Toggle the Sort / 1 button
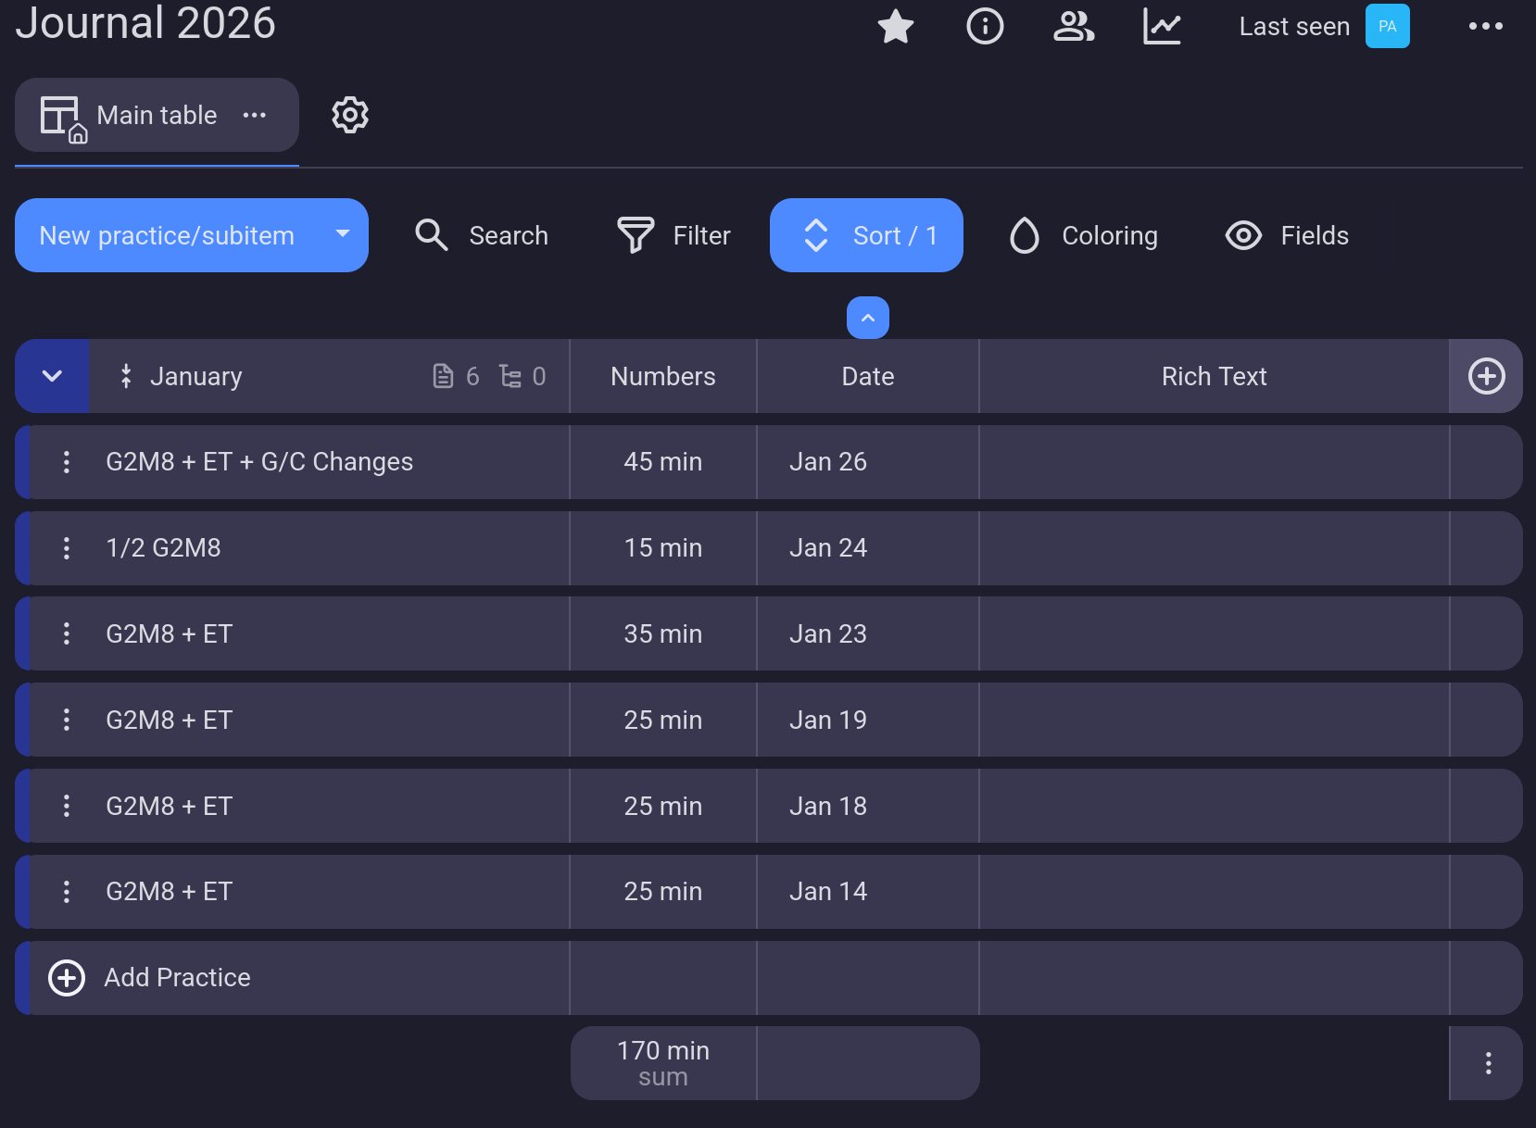 coord(866,235)
